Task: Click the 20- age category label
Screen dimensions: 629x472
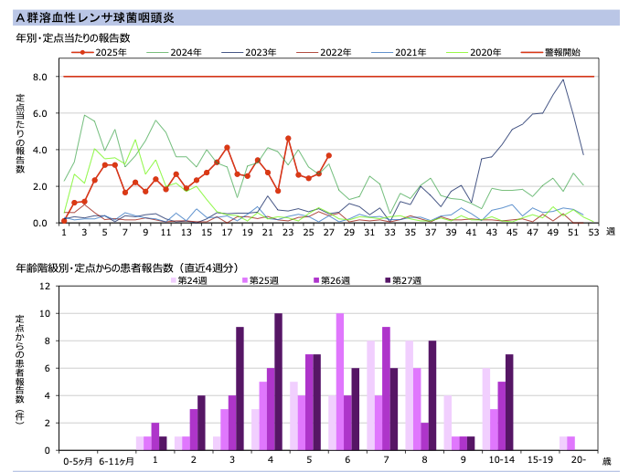Action: 579,460
